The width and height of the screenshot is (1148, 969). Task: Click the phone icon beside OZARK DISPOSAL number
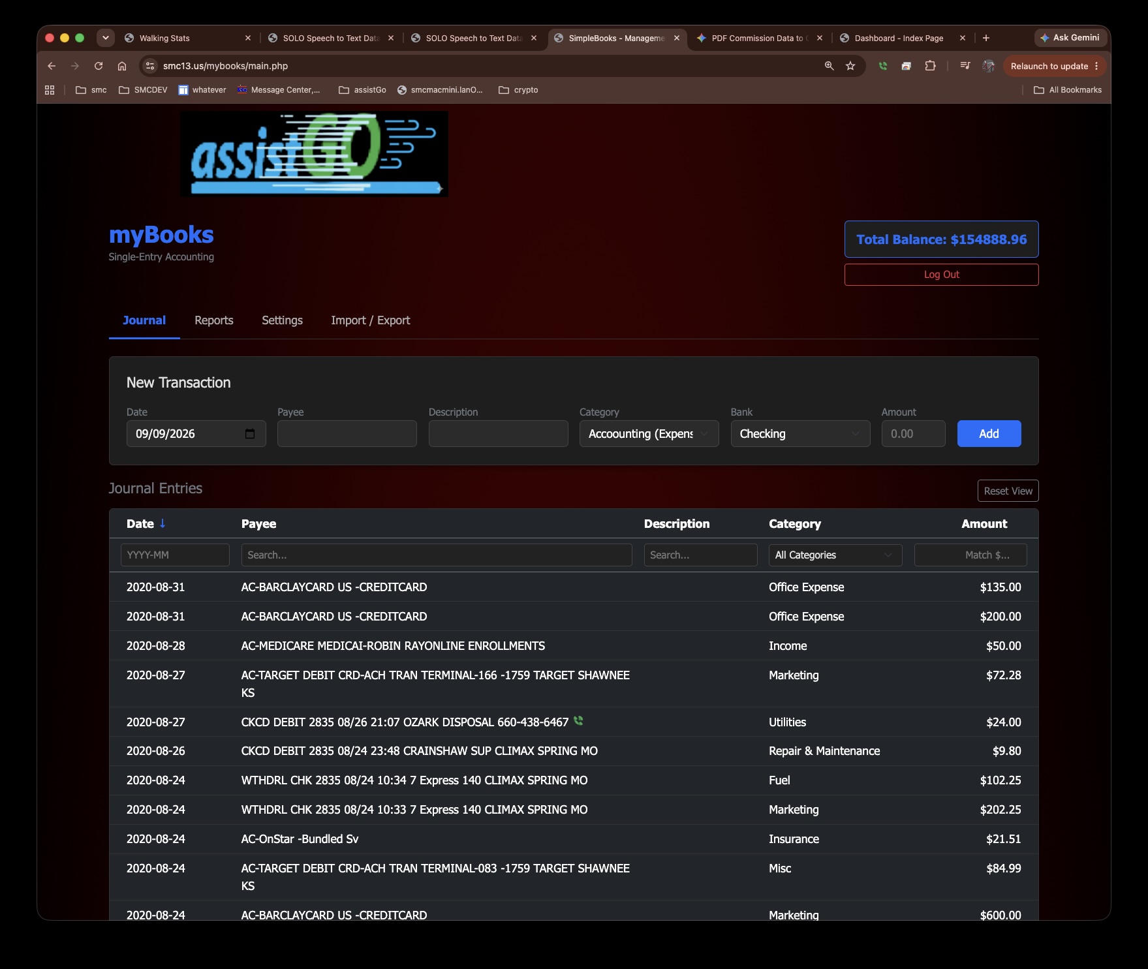point(578,721)
